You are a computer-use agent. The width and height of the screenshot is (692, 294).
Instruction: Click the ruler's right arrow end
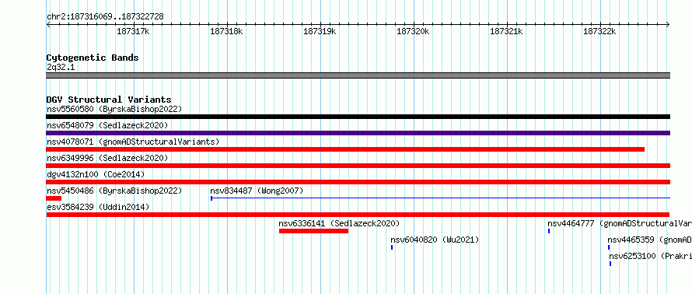(668, 24)
